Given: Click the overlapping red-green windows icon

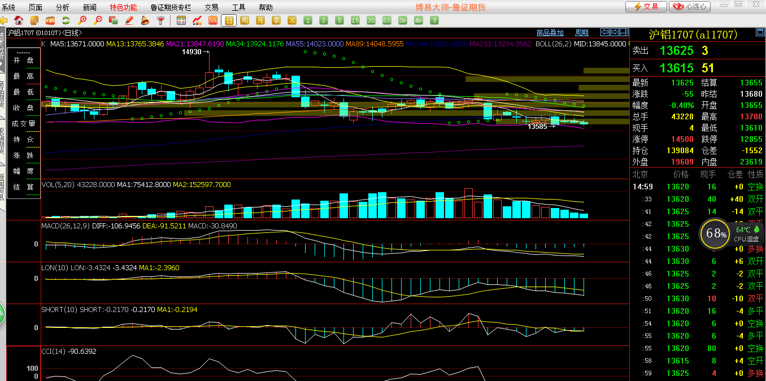Looking at the screenshot, I should (113, 20).
